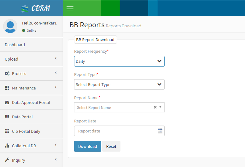Clear Report Name with the X icon
Screen dimensions: 245x167
155,107
